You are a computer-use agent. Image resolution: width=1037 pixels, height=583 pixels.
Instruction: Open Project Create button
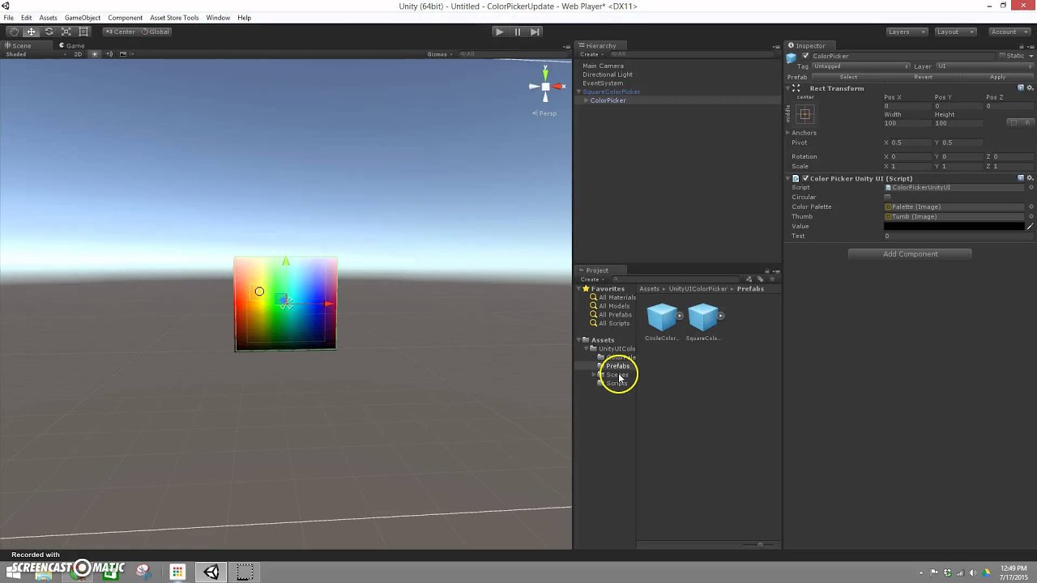click(591, 279)
